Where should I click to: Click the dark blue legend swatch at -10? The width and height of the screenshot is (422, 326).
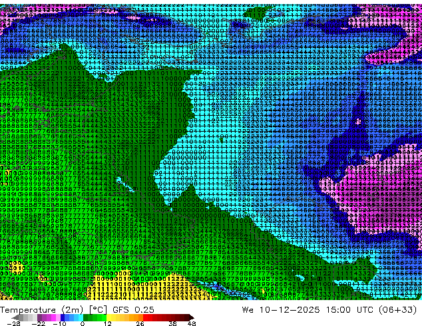pos(63,317)
